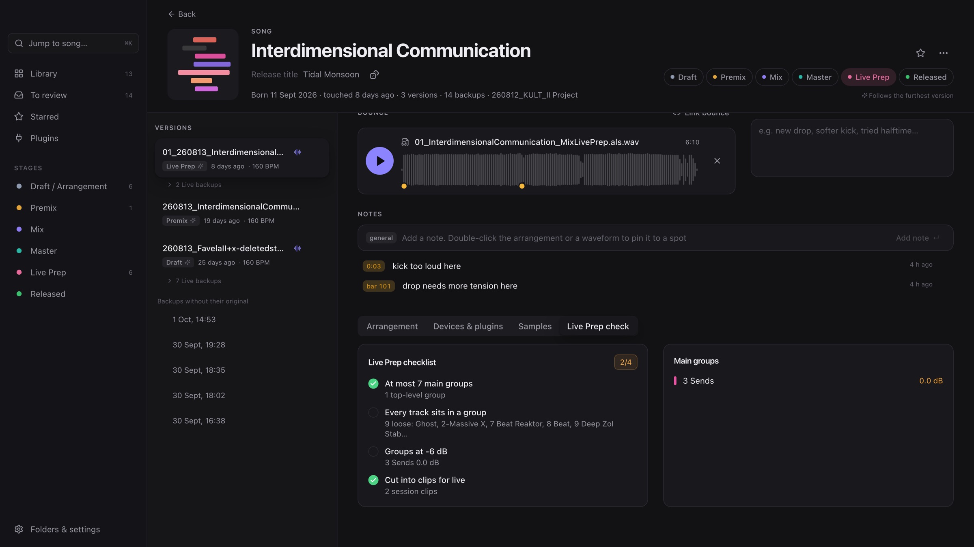Image resolution: width=974 pixels, height=547 pixels.
Task: Switch to the Devices & plugins tab
Action: coord(468,326)
